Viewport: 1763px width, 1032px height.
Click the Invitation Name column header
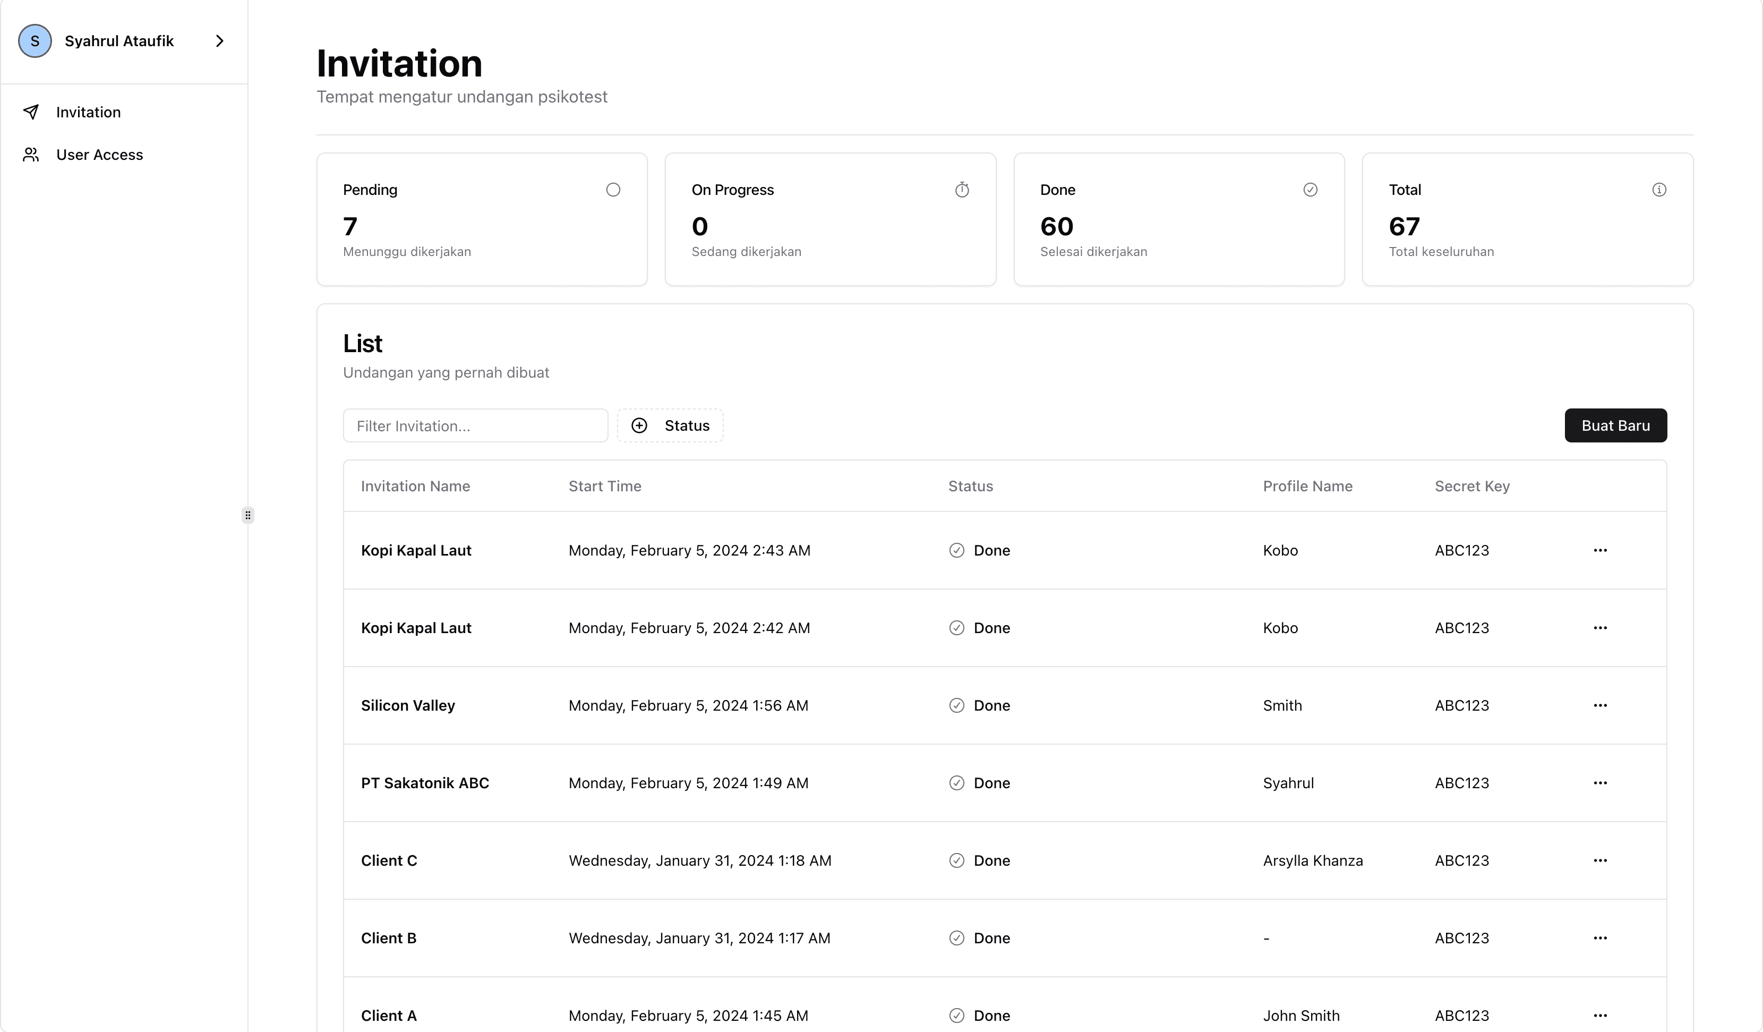click(415, 487)
